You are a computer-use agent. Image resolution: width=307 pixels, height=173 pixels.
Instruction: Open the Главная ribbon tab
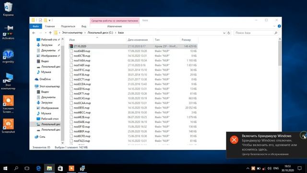tap(50, 26)
